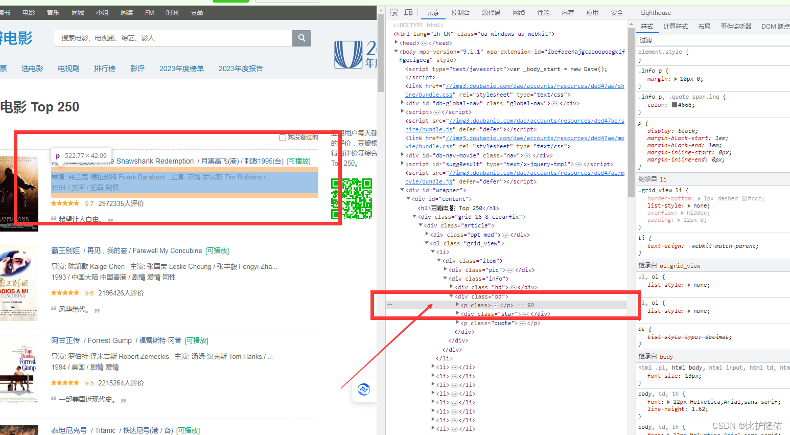Click the line-height: 1.62 declaration

coord(678,409)
